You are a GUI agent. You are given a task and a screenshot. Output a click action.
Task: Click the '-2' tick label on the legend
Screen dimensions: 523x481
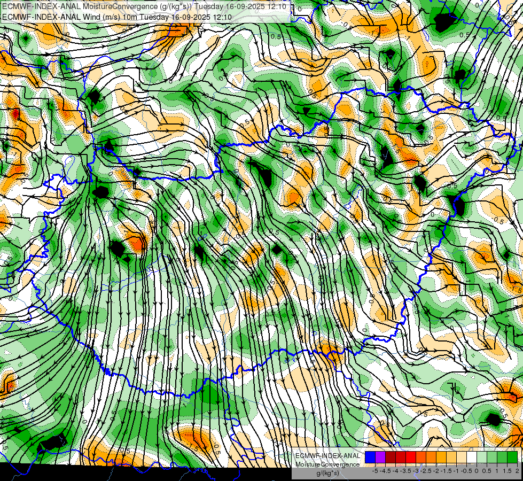click(436, 471)
